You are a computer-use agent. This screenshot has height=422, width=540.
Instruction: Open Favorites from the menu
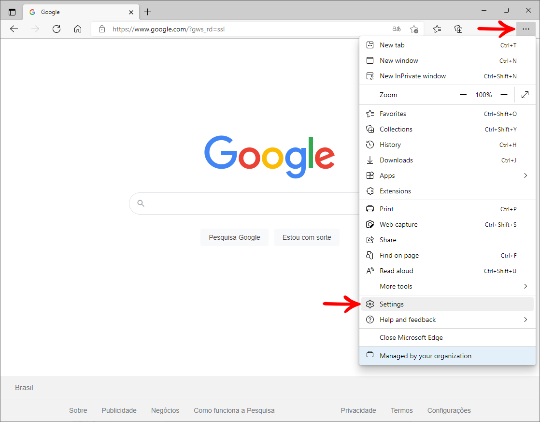[x=447, y=114]
